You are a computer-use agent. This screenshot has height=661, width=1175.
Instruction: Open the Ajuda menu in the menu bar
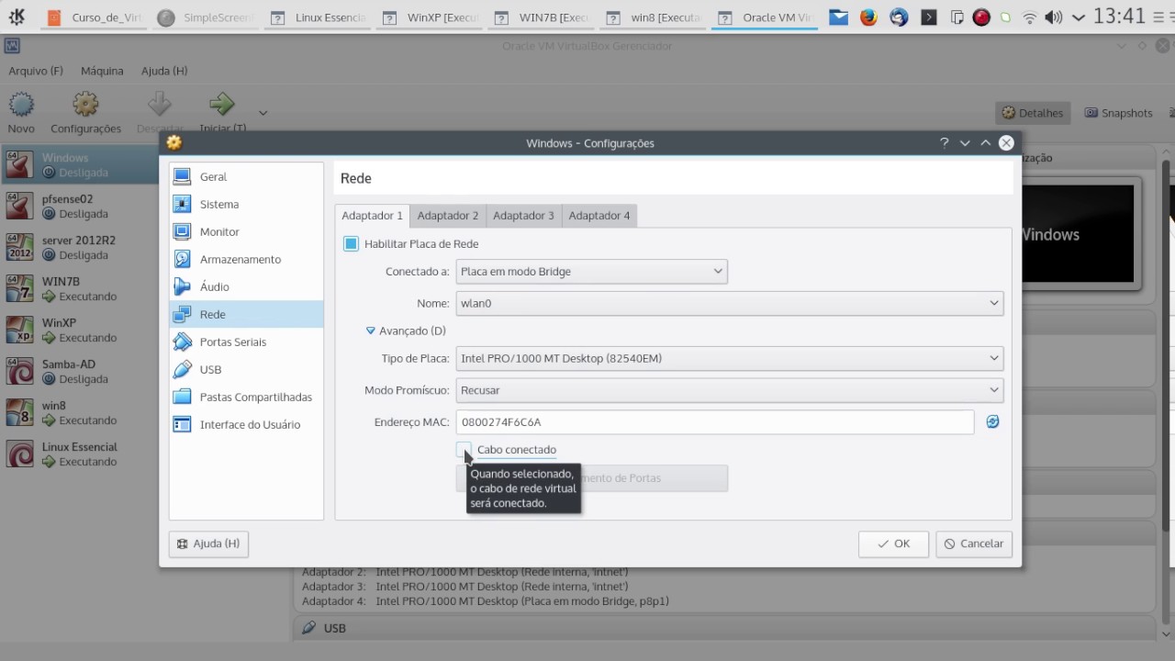164,71
